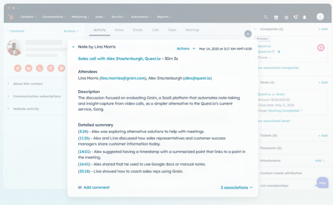Screen dimensions: 333x205
Task: Open contact Actions dropdown in left panel
Action: (71, 31)
